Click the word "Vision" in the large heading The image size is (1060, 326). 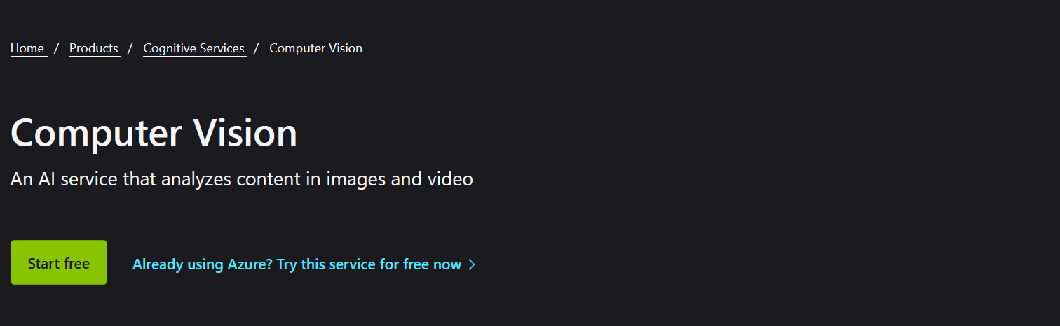coord(245,133)
